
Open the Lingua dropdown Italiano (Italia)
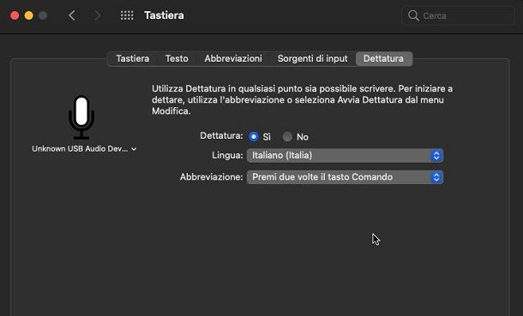pyautogui.click(x=345, y=156)
